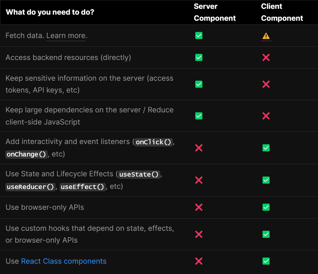Click red X for Access backend resources

pyautogui.click(x=266, y=58)
